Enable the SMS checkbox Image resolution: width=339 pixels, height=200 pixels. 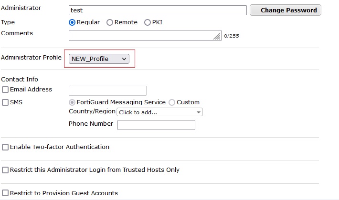5,102
